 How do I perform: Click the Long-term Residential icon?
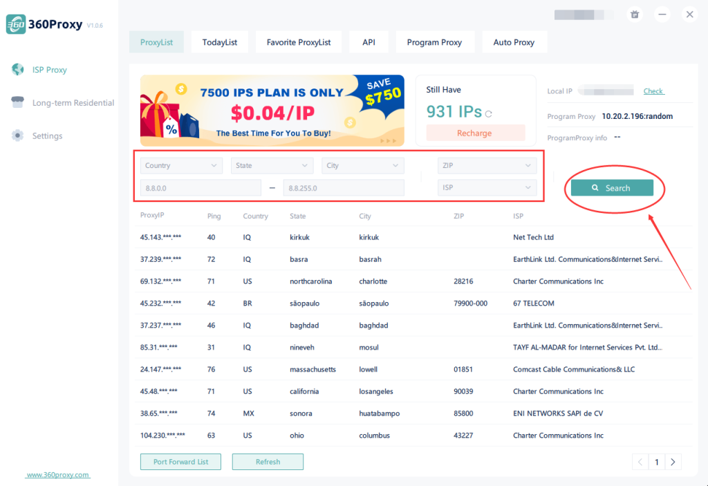coord(17,102)
